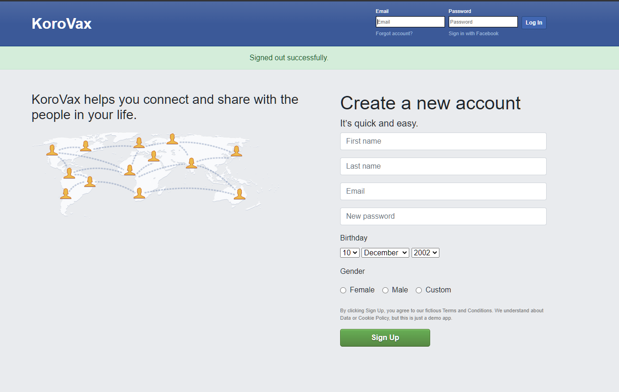Focus the Email field in the signup form
Image resolution: width=619 pixels, height=392 pixels.
[x=443, y=191]
